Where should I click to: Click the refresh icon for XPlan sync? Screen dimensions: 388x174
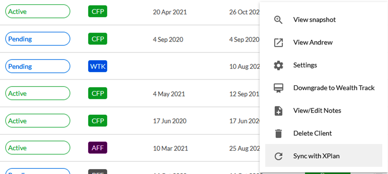pos(278,156)
